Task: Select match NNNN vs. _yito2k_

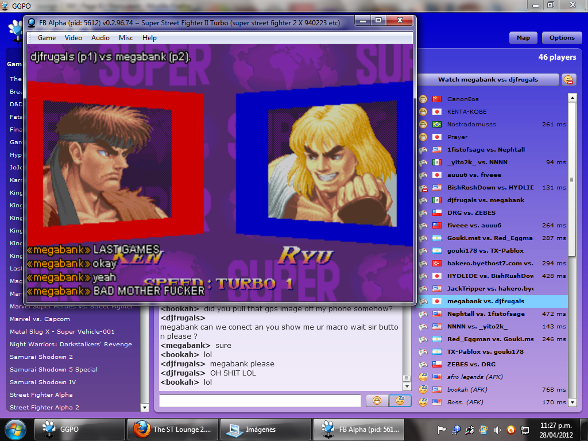Action: pos(493,326)
